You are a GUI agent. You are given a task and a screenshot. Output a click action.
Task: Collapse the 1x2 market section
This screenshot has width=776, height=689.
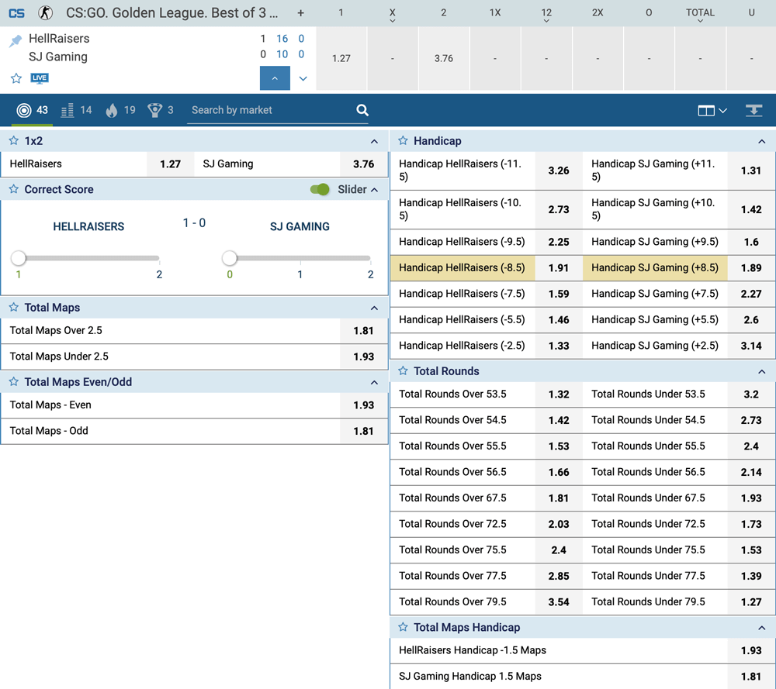pos(374,141)
